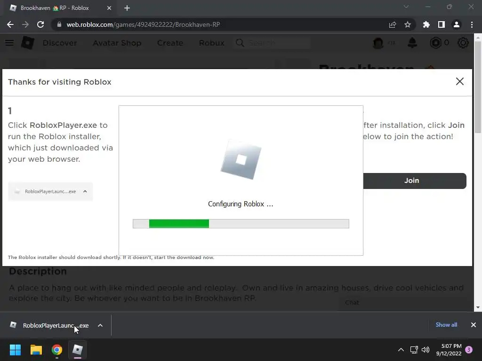
Task: Click the start the download now link
Action: (184, 257)
